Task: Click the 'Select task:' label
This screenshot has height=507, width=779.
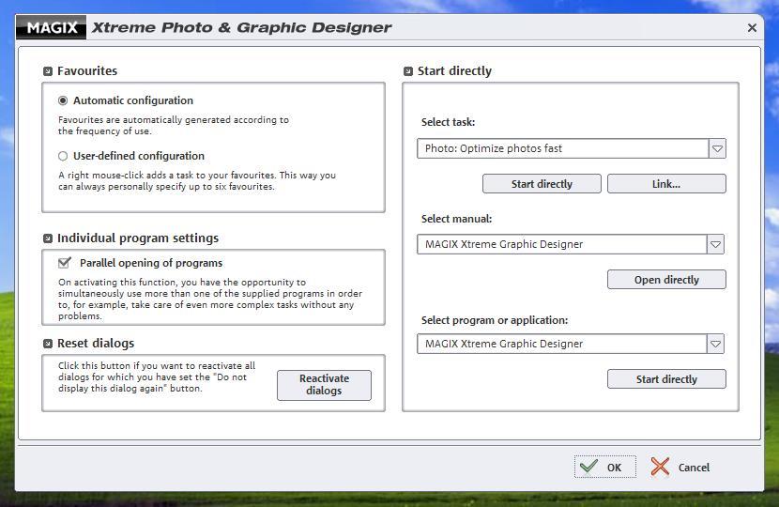Action: pyautogui.click(x=448, y=122)
